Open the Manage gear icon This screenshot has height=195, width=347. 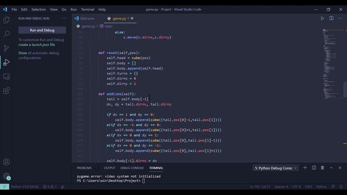(7, 176)
